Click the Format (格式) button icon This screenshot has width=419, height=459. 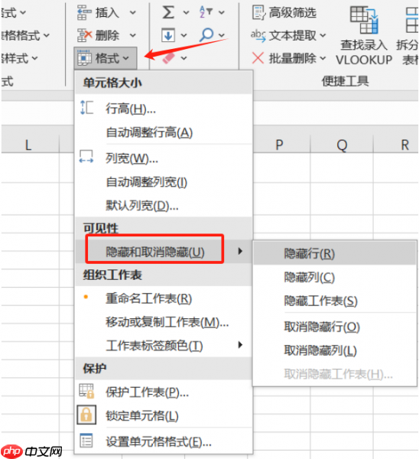[84, 57]
